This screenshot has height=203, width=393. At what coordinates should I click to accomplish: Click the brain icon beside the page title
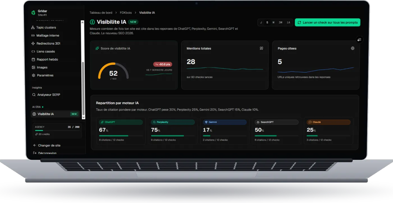pyautogui.click(x=92, y=22)
